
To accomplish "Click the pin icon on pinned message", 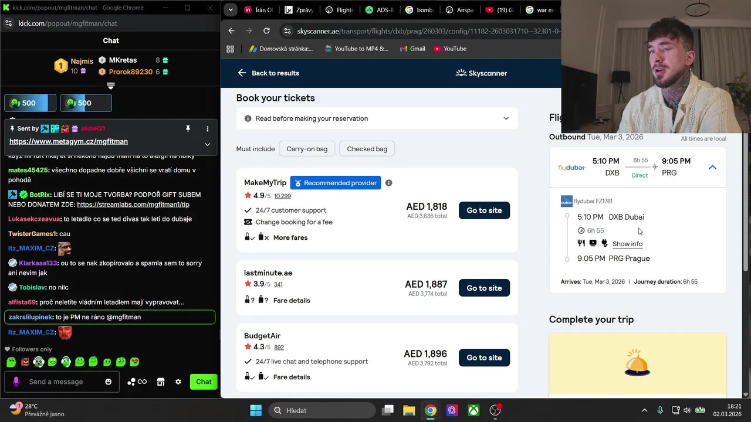I will [x=188, y=128].
